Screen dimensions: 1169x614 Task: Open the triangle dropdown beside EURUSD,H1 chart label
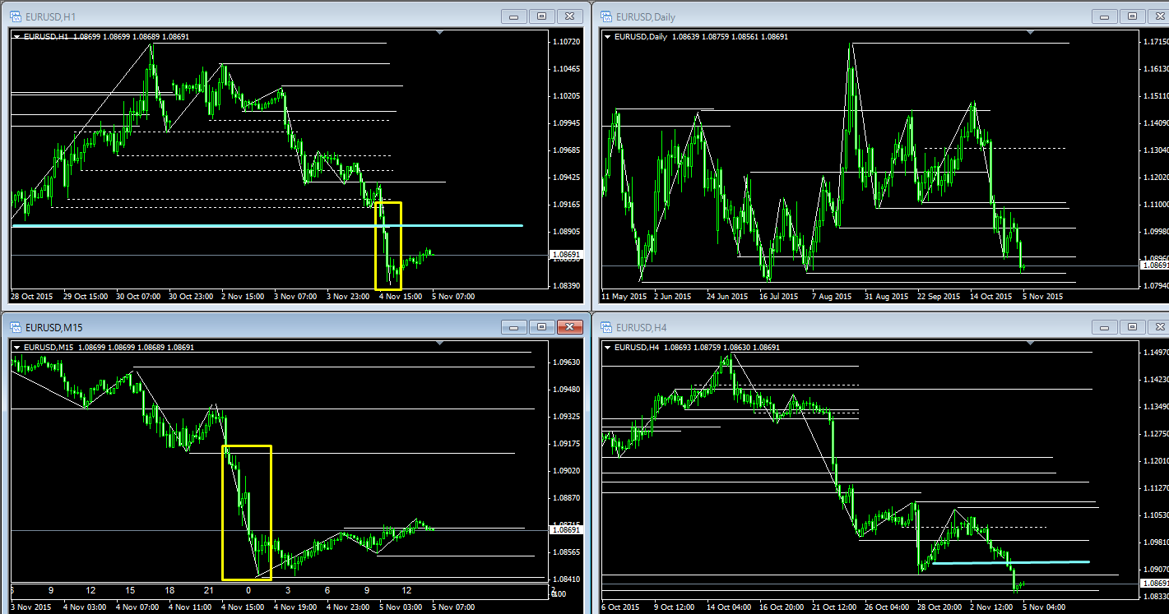(x=17, y=36)
